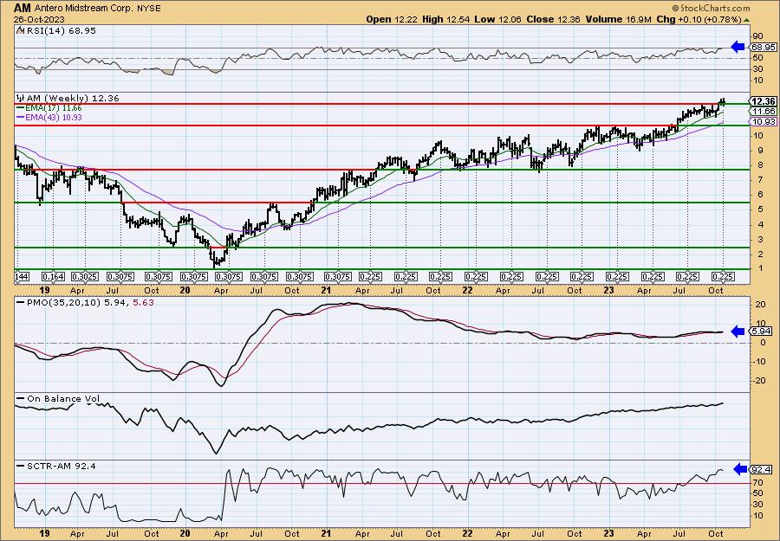The image size is (780, 541).
Task: Click the 90 level on the RSI axis
Action: pyautogui.click(x=757, y=35)
